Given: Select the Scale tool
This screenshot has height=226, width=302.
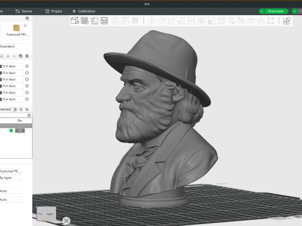Looking at the screenshot, I should coord(171,21).
